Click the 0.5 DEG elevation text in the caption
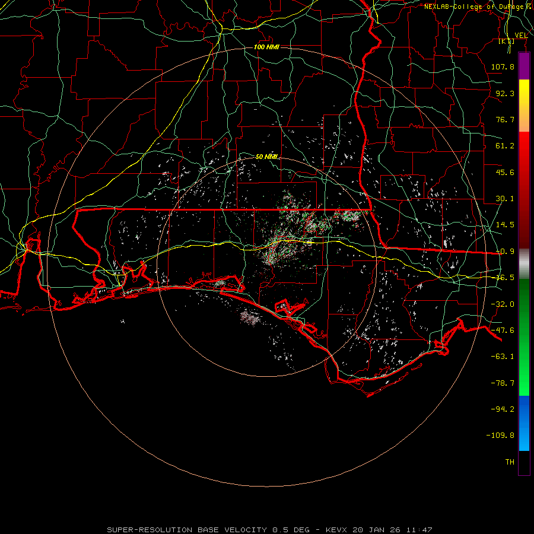This screenshot has height=534, width=534. click(291, 530)
